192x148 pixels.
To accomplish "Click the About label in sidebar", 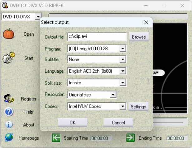I will coord(29,125).
